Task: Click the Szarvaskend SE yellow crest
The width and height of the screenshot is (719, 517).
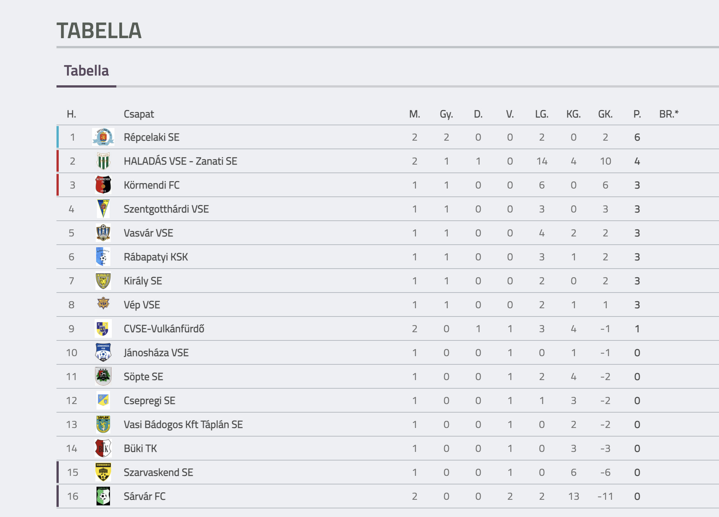Action: point(103,472)
